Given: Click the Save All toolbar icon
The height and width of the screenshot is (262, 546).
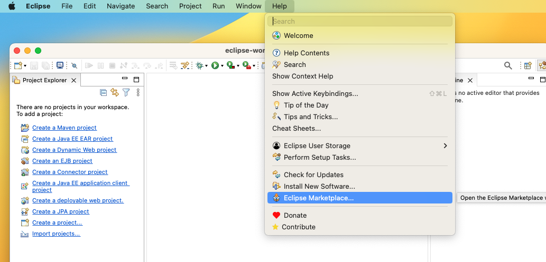Looking at the screenshot, I should pos(45,65).
